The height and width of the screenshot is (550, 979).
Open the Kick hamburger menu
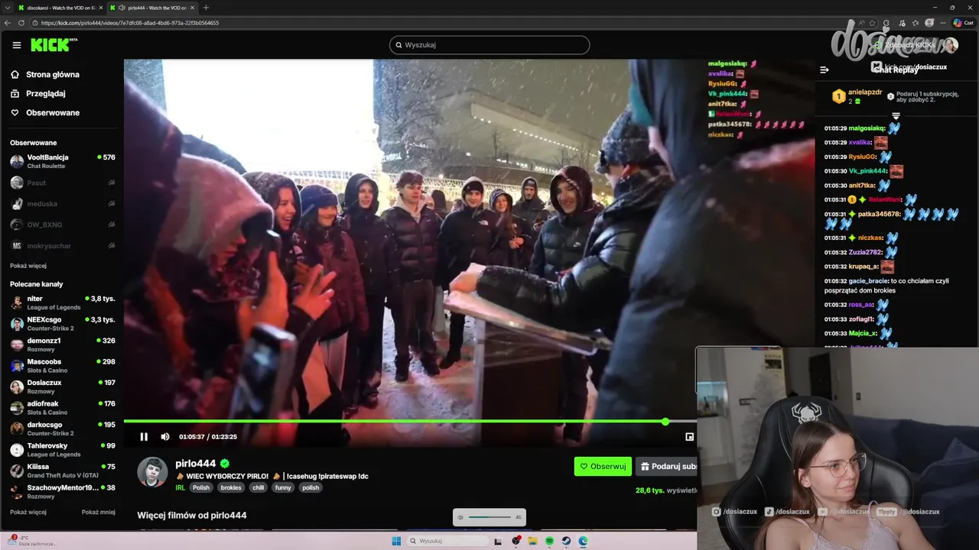(17, 45)
